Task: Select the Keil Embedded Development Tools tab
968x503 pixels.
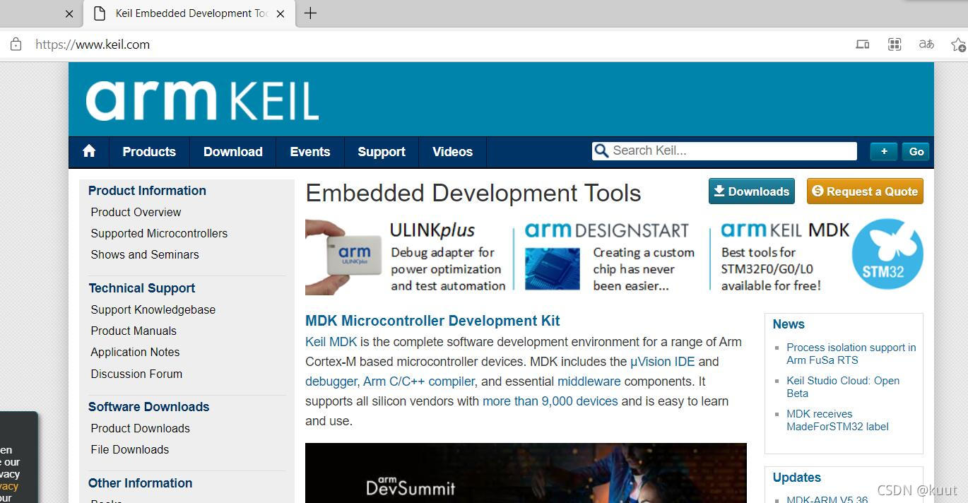Action: [x=189, y=13]
